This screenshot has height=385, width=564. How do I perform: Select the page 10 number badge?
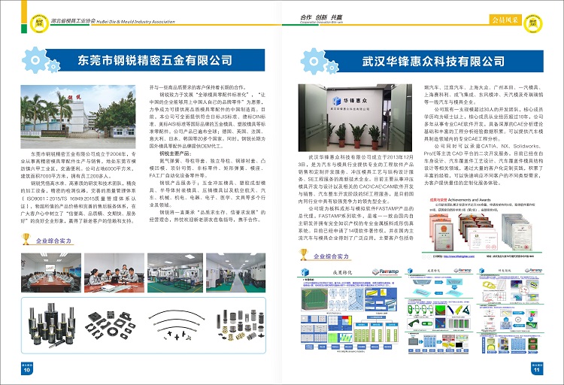[x=26, y=368]
